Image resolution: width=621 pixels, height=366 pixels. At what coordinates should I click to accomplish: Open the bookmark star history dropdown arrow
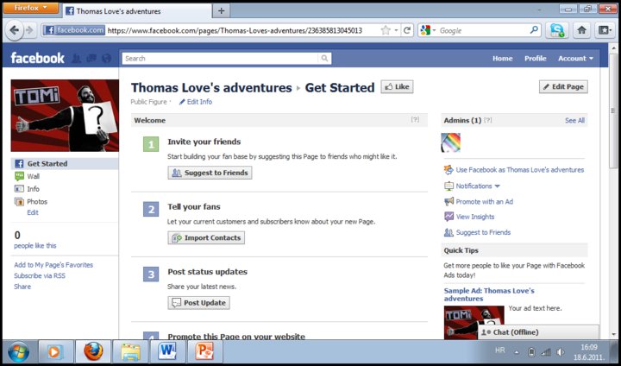pyautogui.click(x=396, y=30)
